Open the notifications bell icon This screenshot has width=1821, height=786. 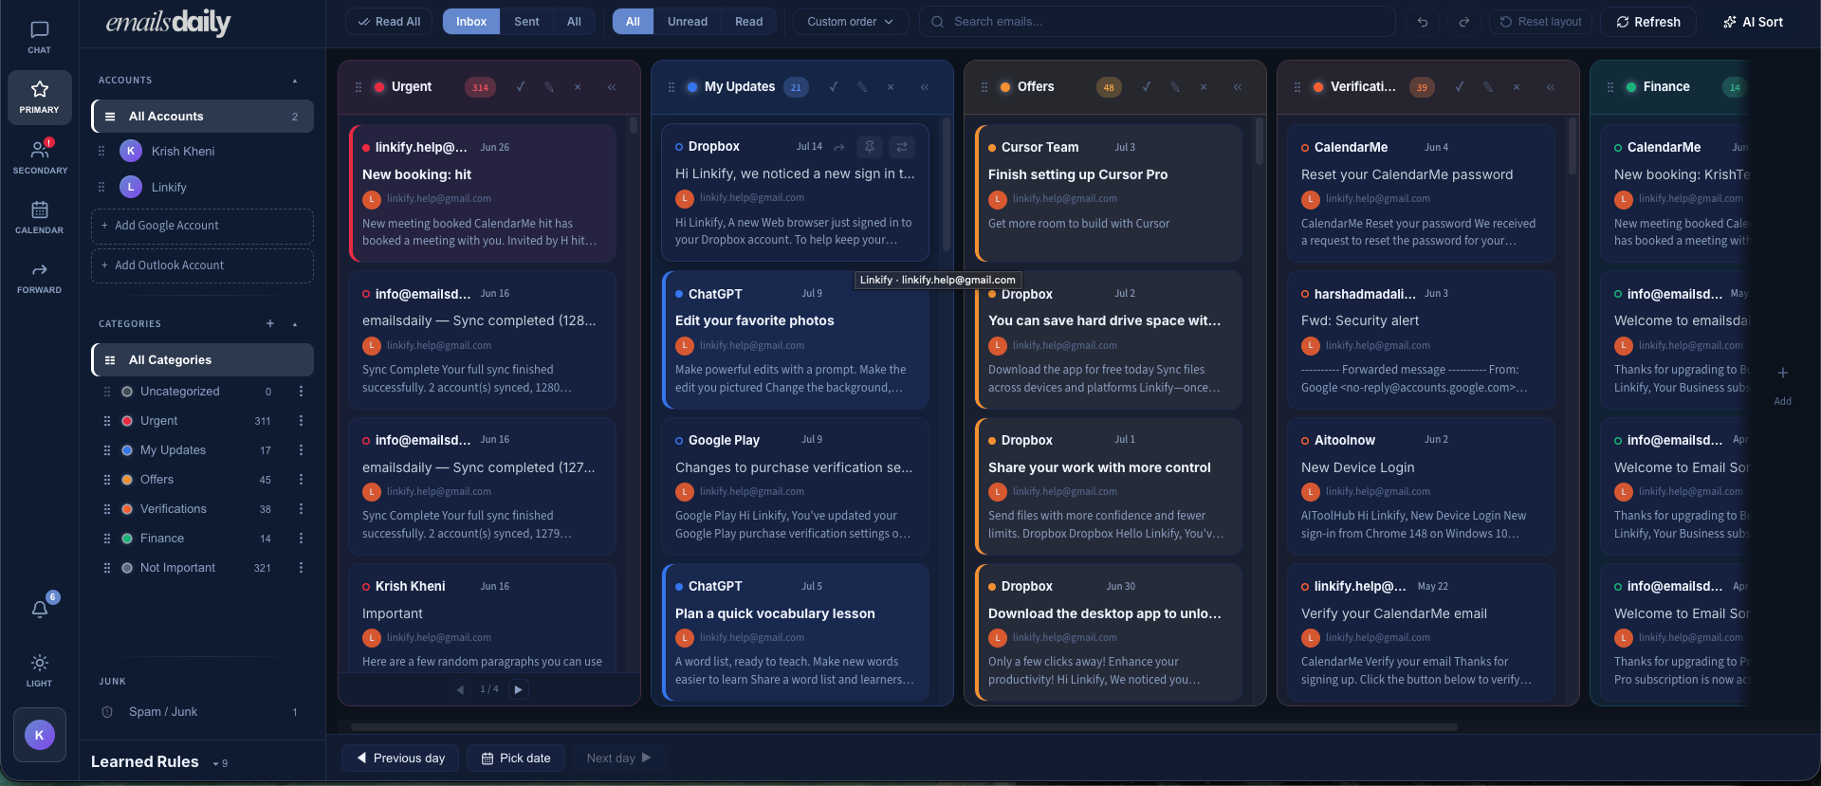tap(40, 609)
